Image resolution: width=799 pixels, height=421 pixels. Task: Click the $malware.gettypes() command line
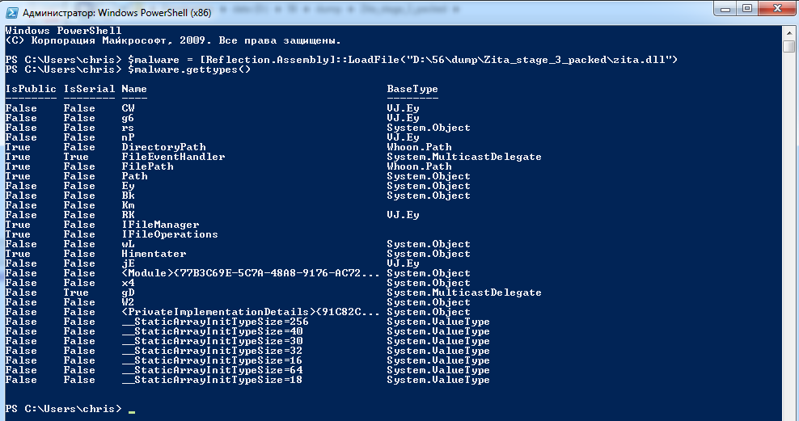click(128, 69)
